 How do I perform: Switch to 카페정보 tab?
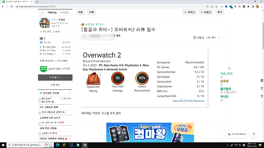pyautogui.click(x=52, y=12)
